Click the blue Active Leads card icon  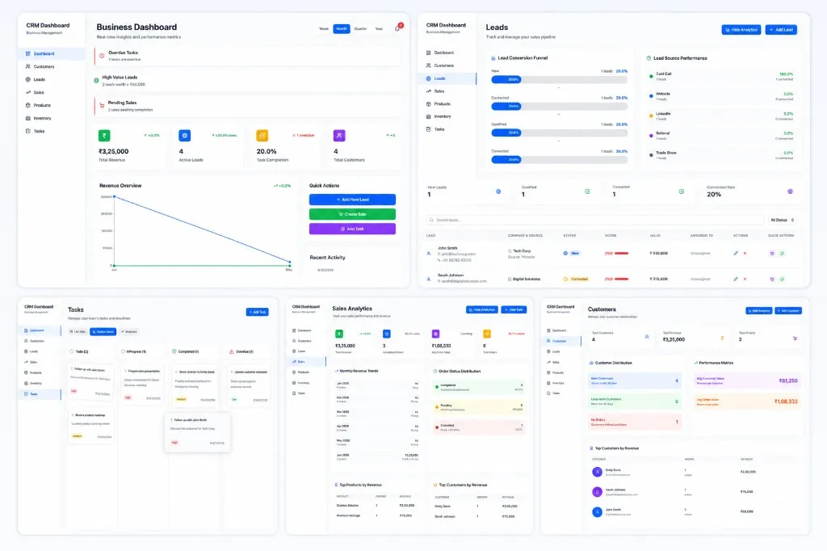tap(185, 136)
